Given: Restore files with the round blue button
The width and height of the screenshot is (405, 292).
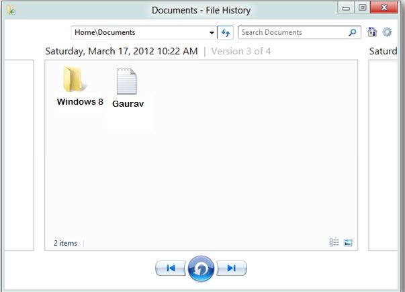Looking at the screenshot, I should pyautogui.click(x=201, y=269).
